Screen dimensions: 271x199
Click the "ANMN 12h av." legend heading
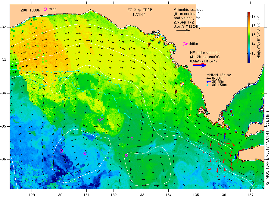(x=219, y=75)
